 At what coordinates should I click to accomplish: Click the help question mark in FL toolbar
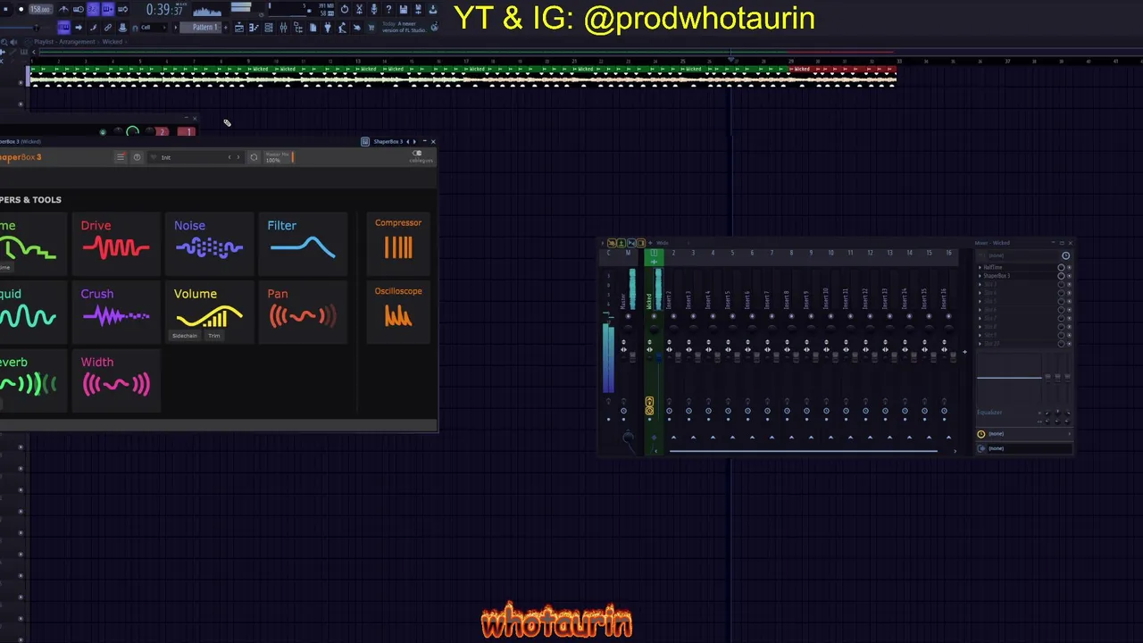(x=388, y=9)
